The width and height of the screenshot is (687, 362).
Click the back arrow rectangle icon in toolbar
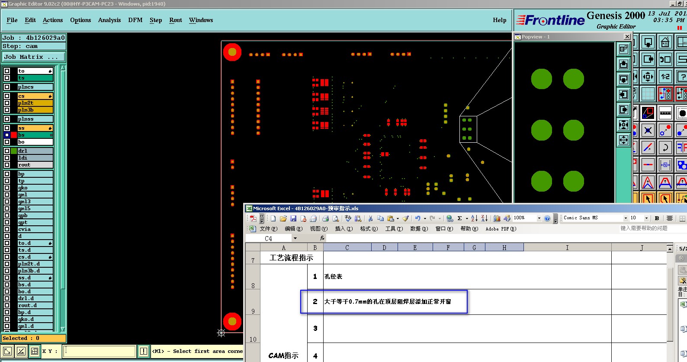coord(665,59)
